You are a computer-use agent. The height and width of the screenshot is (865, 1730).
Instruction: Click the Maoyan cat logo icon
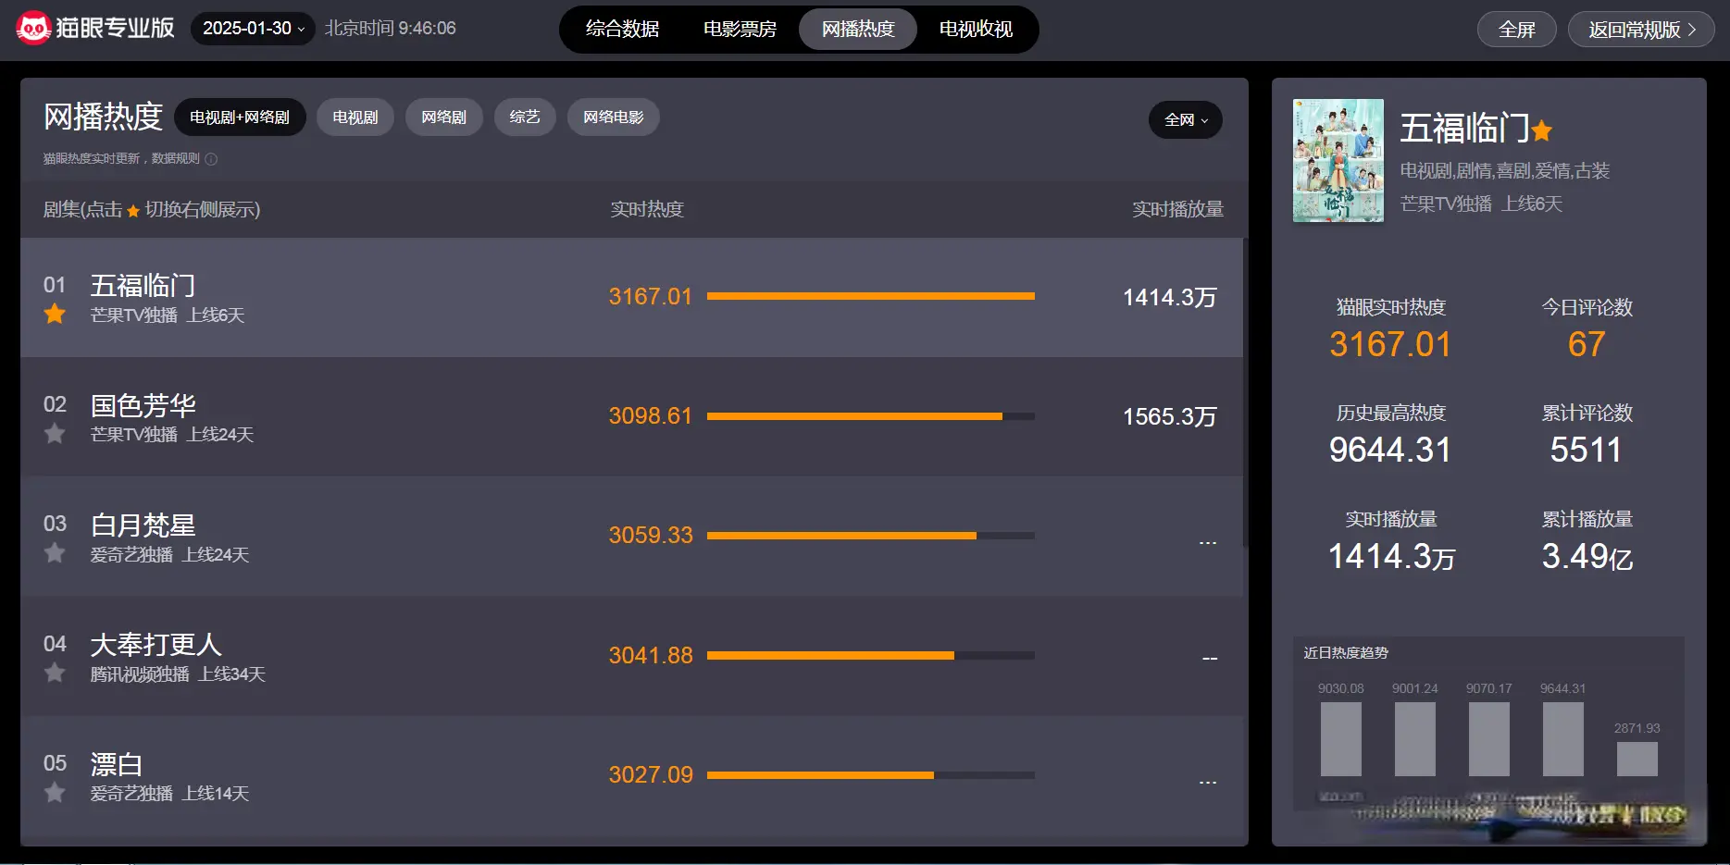click(33, 28)
